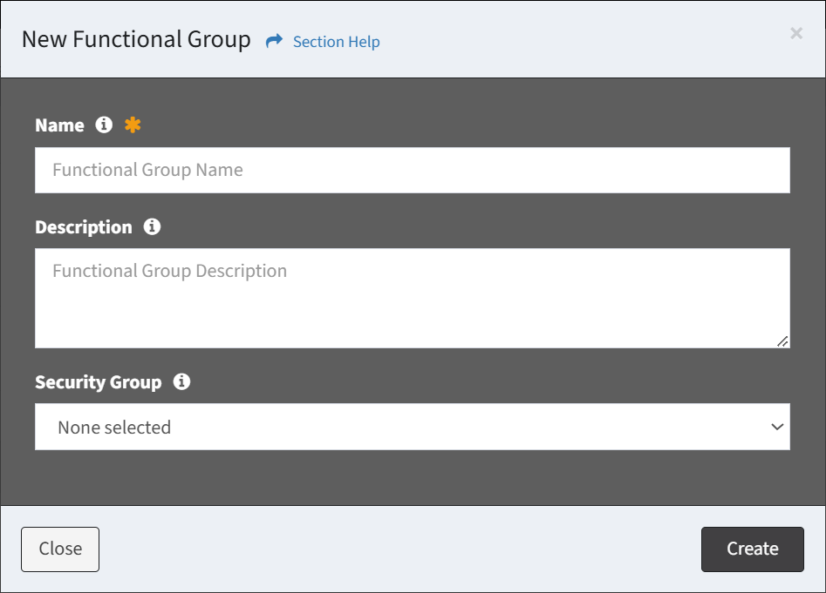Click the orange required asterisk icon
826x593 pixels.
133,125
